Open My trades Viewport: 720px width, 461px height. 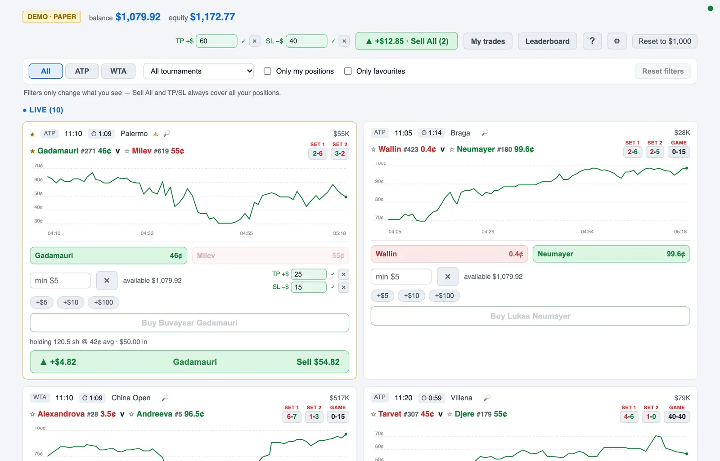click(488, 41)
